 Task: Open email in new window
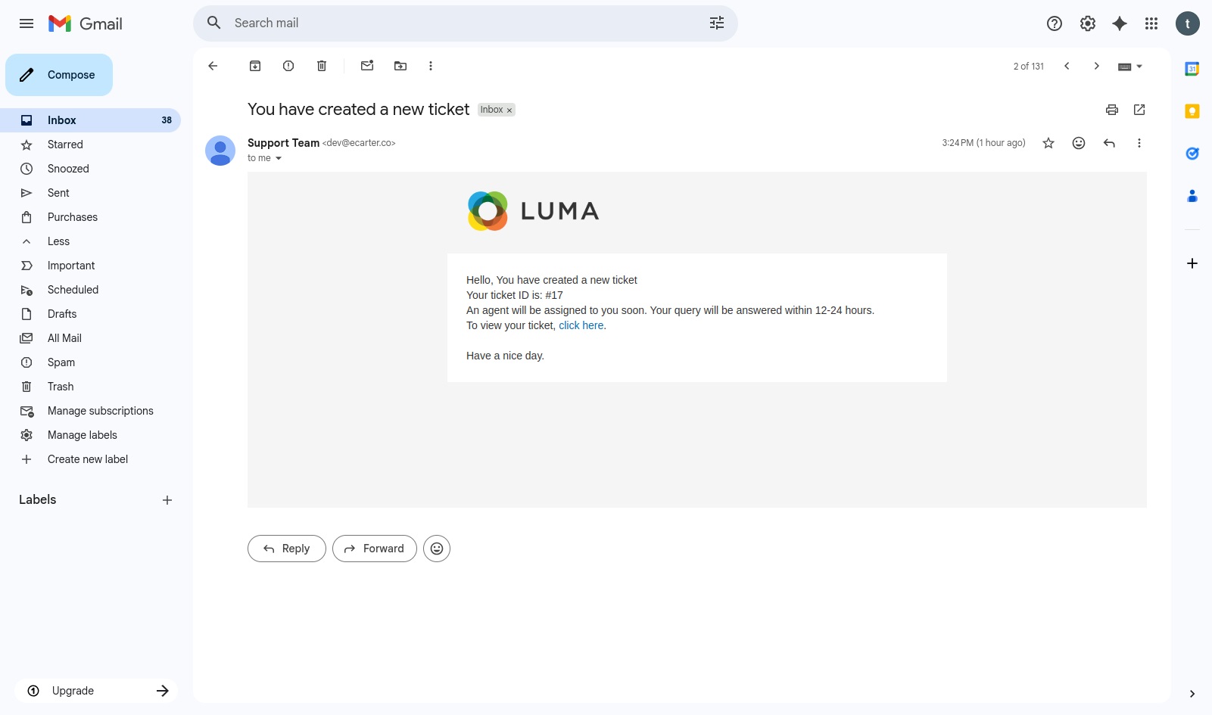pos(1139,110)
